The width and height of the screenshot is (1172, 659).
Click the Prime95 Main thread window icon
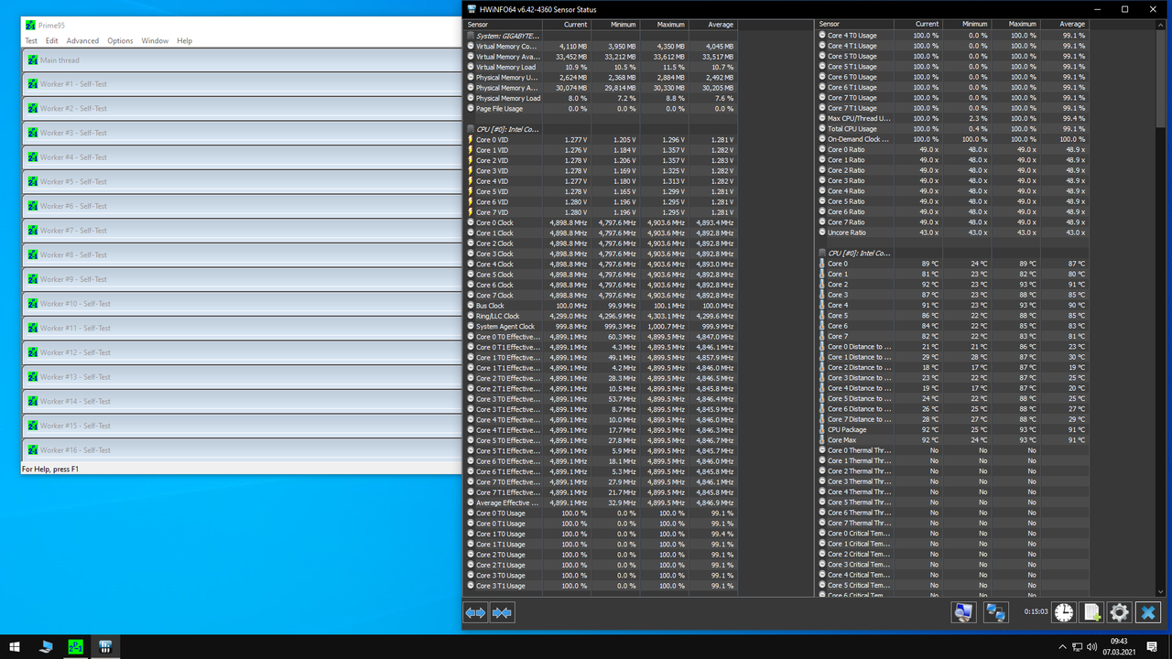pos(33,60)
